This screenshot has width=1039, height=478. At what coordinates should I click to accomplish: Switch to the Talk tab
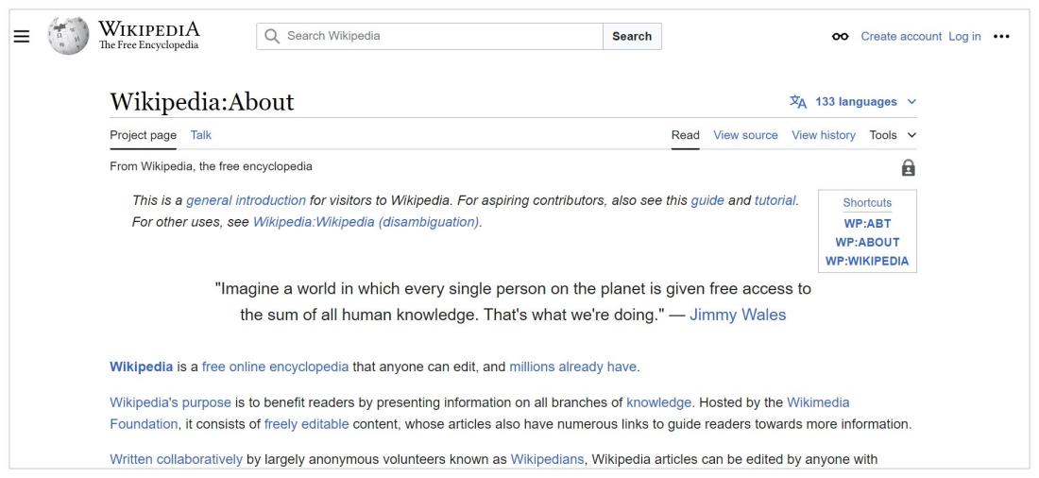pos(201,135)
